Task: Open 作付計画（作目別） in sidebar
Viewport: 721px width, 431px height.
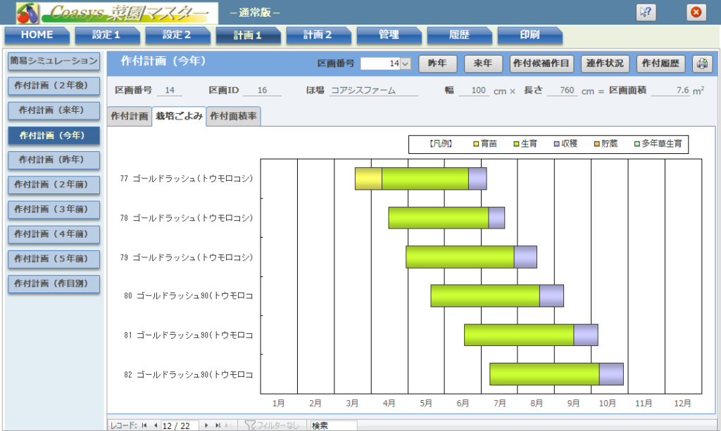Action: click(54, 284)
